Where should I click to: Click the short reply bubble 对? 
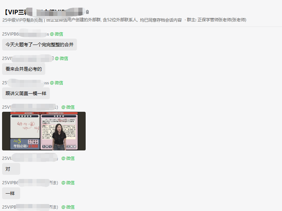pos(11,168)
